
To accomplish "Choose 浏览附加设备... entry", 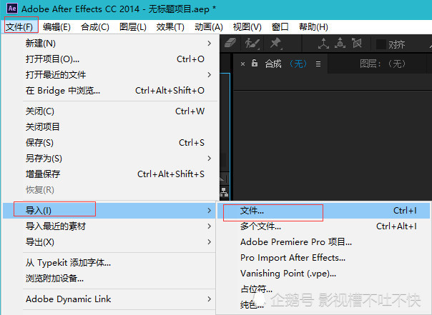I will click(110, 279).
